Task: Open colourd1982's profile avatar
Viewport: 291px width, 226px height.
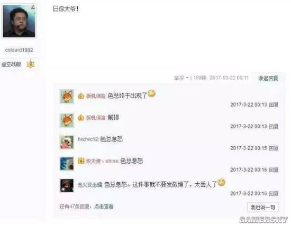Action: pyautogui.click(x=19, y=21)
